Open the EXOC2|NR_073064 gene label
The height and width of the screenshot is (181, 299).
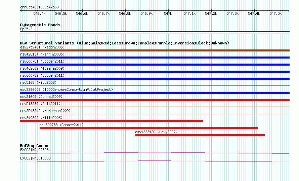(x=35, y=150)
